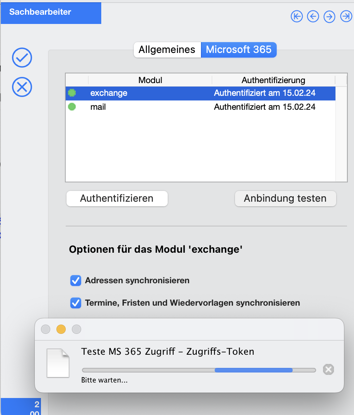Cancel with the X circle icon

(x=22, y=87)
